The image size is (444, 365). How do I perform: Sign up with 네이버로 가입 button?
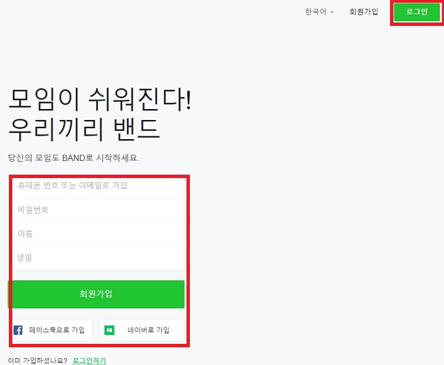[x=141, y=330]
